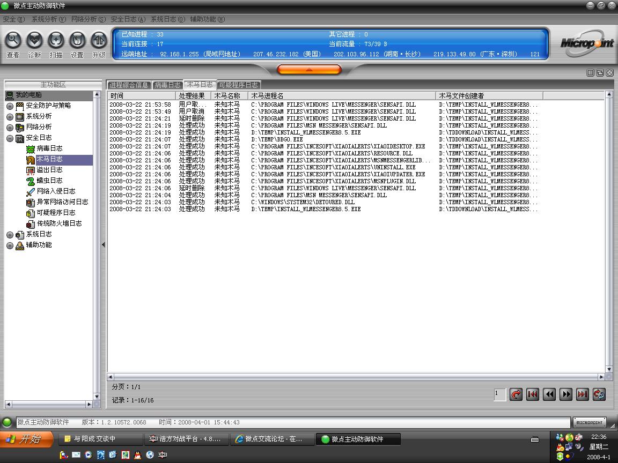Click the 蠕虫日志 worm icon
Image resolution: width=618 pixels, height=463 pixels.
(x=31, y=181)
